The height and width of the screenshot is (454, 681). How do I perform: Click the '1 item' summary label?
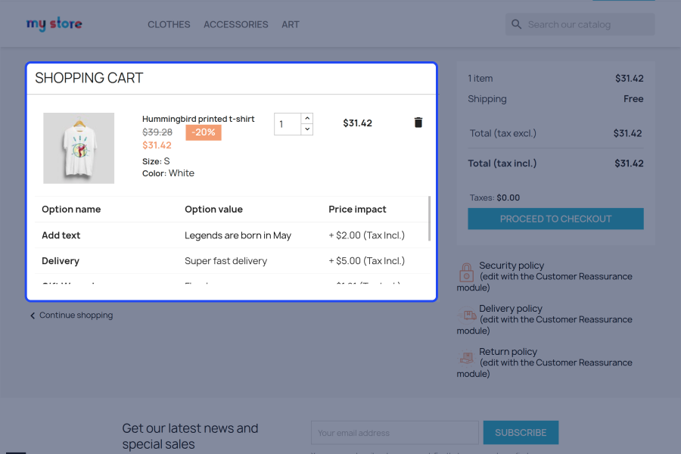(x=480, y=79)
